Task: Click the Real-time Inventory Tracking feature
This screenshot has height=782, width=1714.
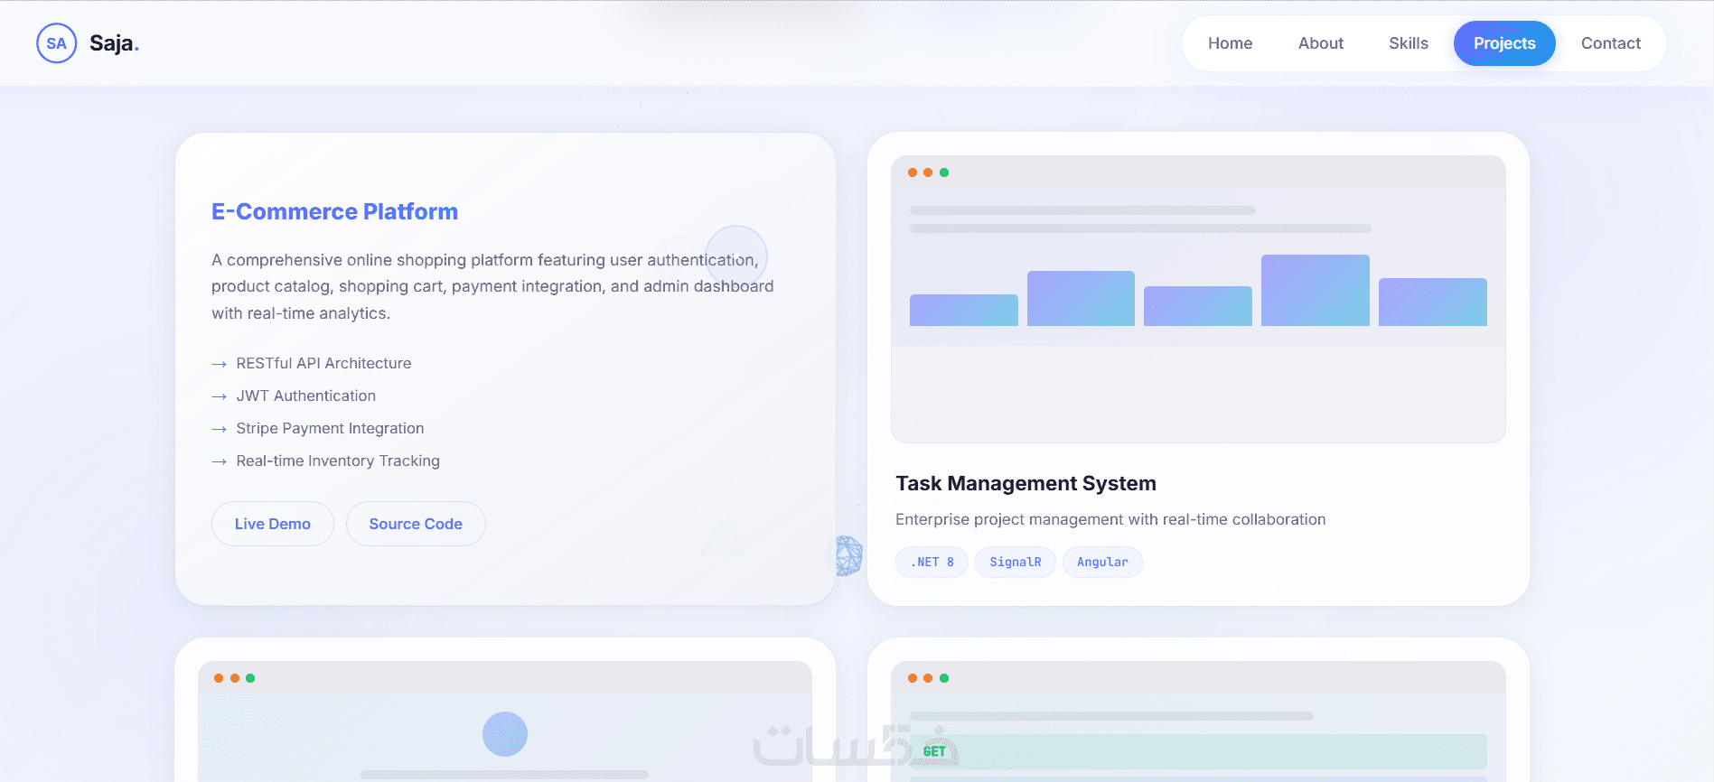Action: coord(338,461)
